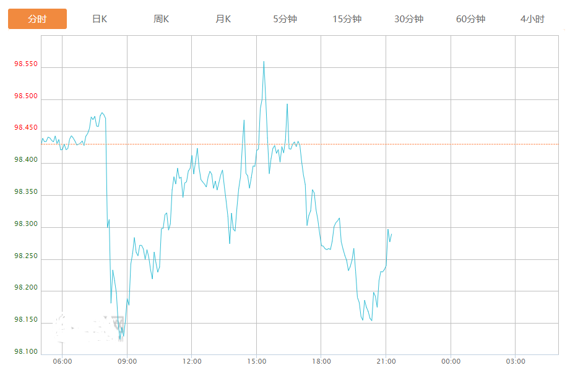Image resolution: width=570 pixels, height=368 pixels.
Task: Switch to the 60分钟 tab
Action: coord(470,19)
